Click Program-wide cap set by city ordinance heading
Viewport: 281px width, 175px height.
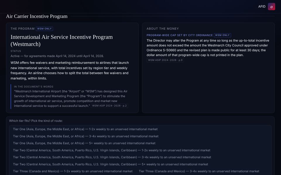[x=179, y=35]
